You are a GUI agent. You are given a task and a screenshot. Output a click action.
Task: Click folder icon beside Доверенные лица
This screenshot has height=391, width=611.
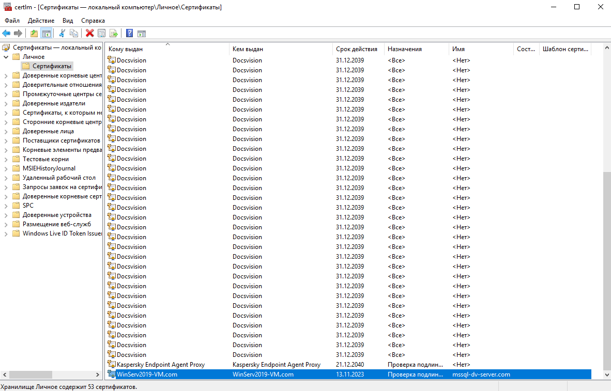(16, 131)
